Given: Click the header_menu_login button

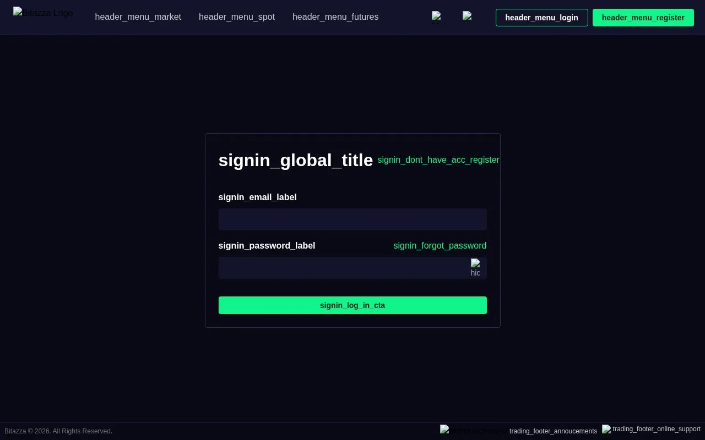Looking at the screenshot, I should 542,18.
